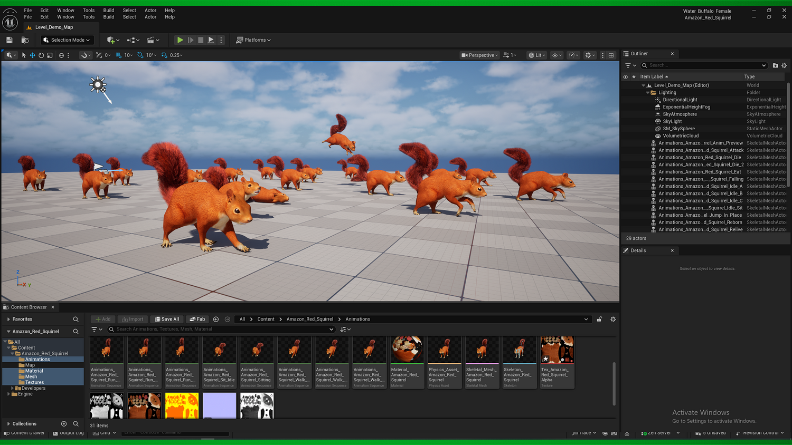Screen dimensions: 792x445
Task: Toggle rotation snapping icon
Action: tap(140, 55)
